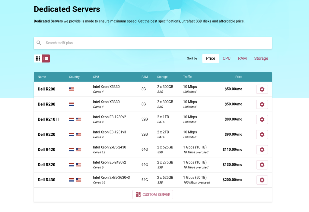Click the $110.00/mo price
This screenshot has width=309, height=212.
coord(233,150)
